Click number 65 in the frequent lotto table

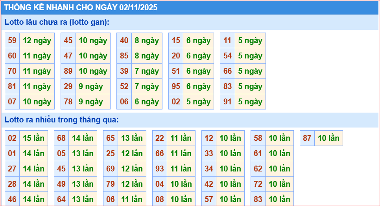(x=111, y=138)
